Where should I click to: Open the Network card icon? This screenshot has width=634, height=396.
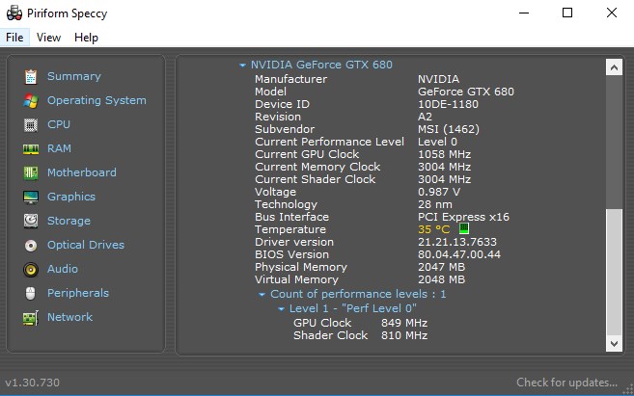(31, 317)
